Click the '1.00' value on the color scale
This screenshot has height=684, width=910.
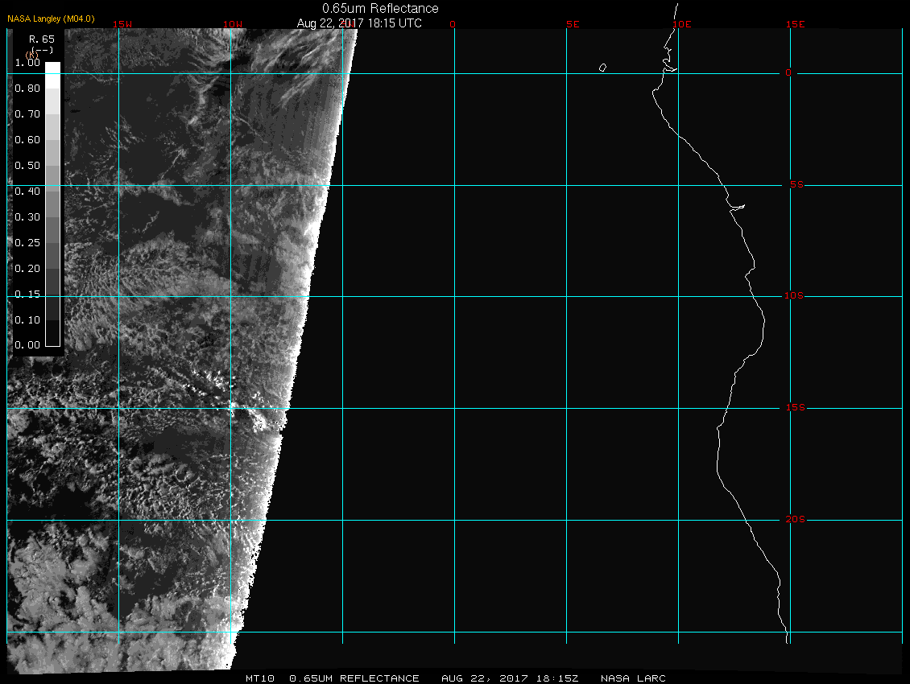pos(27,63)
